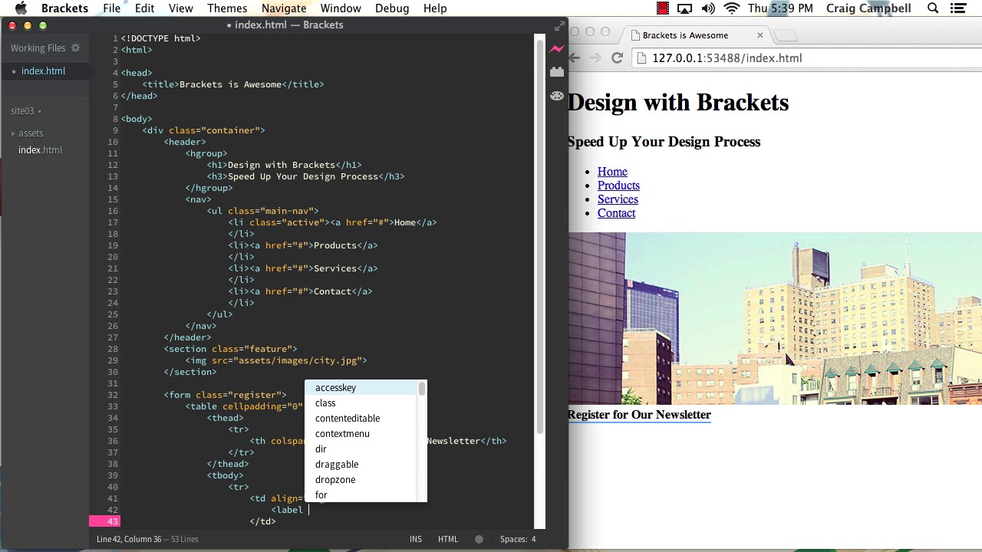982x552 pixels.
Task: Toggle INS insert mode indicator
Action: tap(415, 539)
